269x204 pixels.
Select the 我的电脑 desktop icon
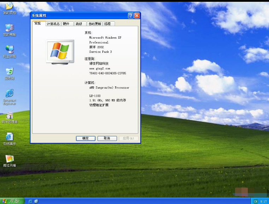9,28
